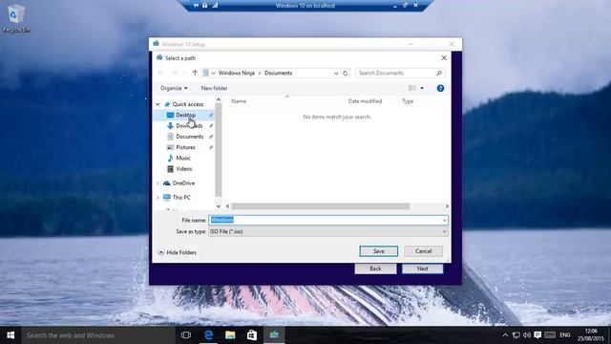Click Back in Windows 10 Setup
611x344 pixels.
click(375, 269)
